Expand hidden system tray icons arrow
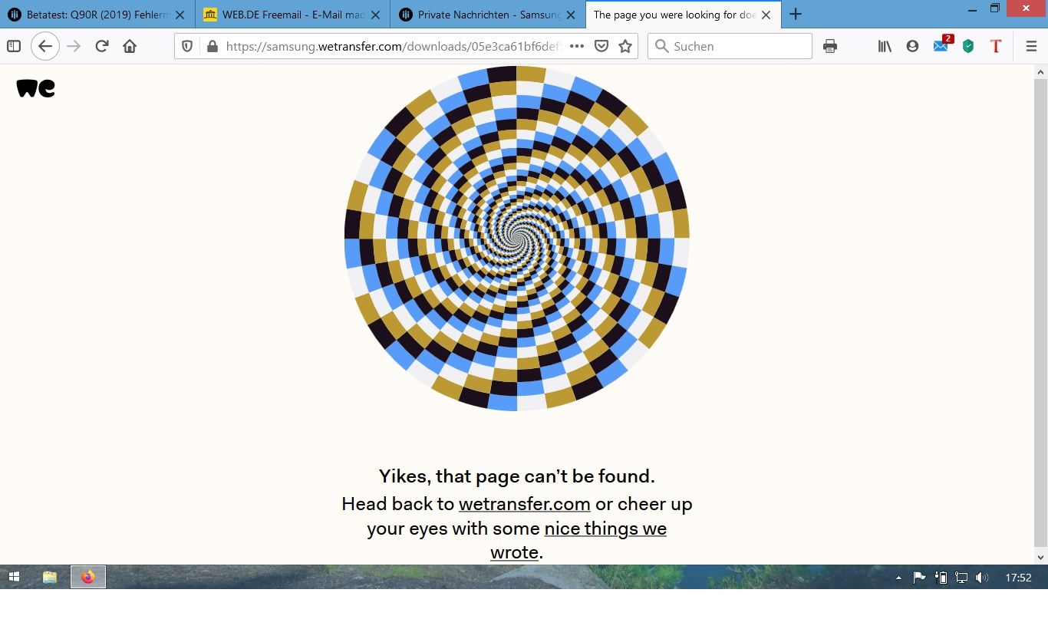This screenshot has width=1048, height=629. coord(898,578)
